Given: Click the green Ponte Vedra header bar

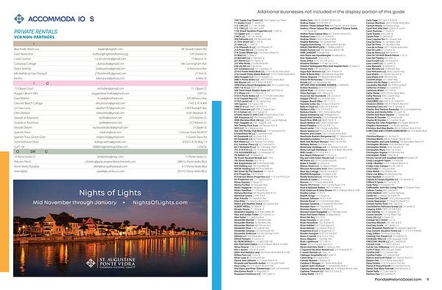Looking at the screenshot, I should [x=110, y=152].
